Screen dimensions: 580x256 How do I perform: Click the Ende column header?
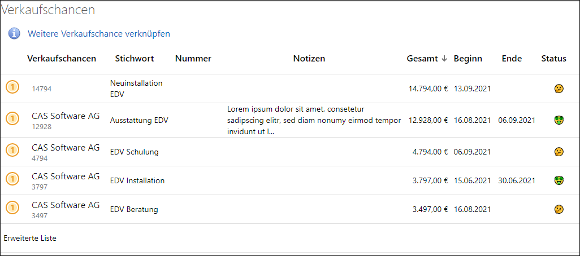tap(512, 59)
